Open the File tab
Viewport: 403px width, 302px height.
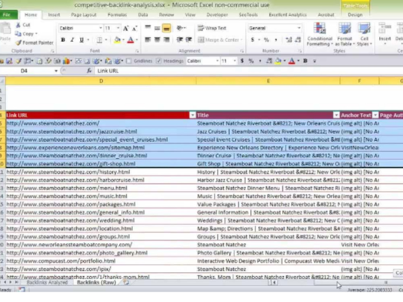(x=7, y=14)
